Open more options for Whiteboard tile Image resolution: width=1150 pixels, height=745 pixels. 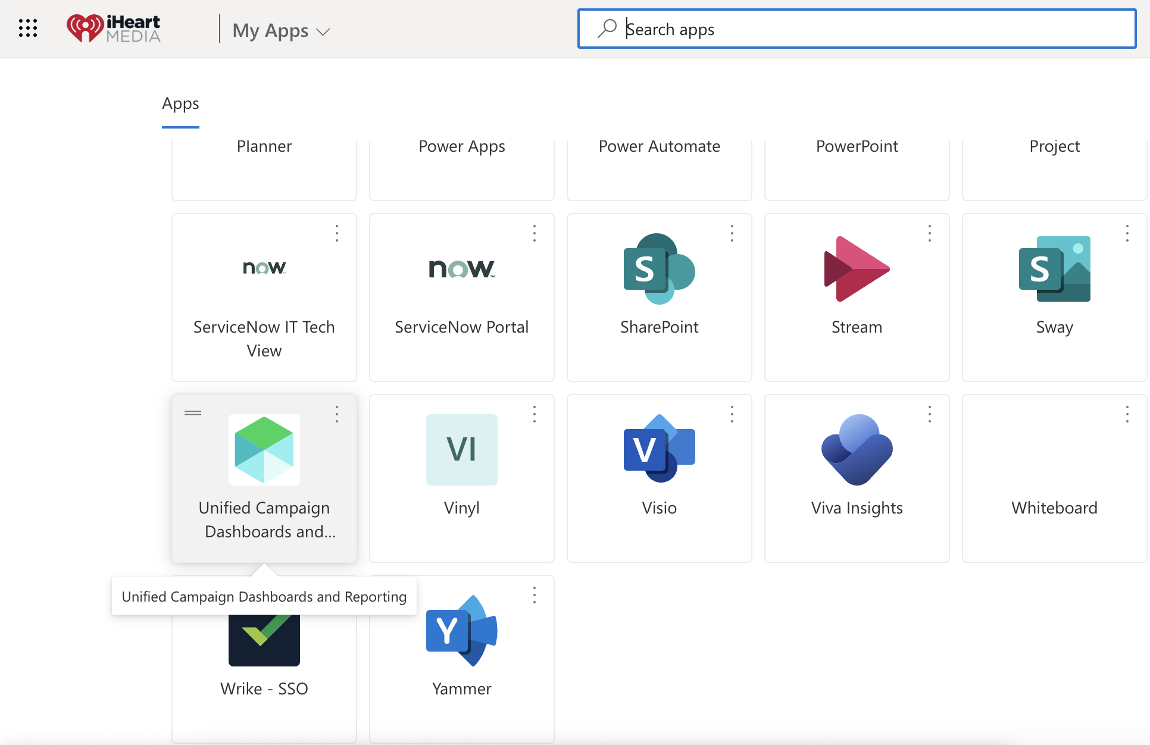click(1127, 414)
